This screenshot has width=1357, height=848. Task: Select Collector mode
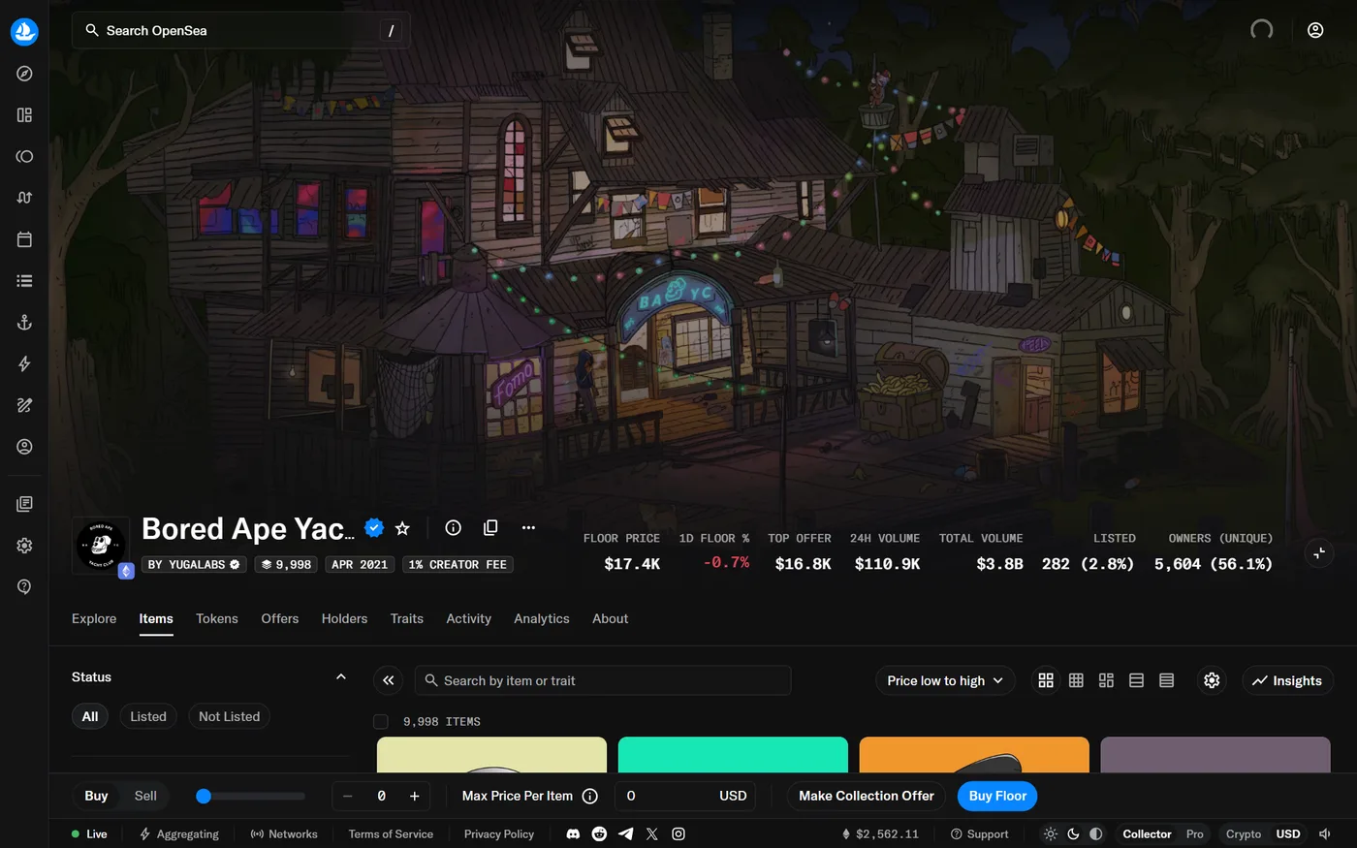(1148, 833)
